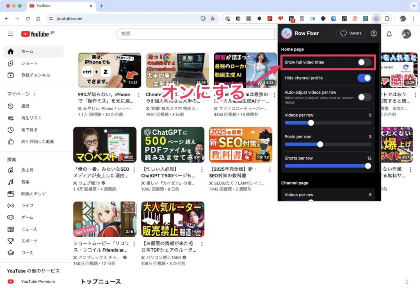Open YouTube Premium in sidebar
This screenshot has height=288, width=420.
point(34,281)
